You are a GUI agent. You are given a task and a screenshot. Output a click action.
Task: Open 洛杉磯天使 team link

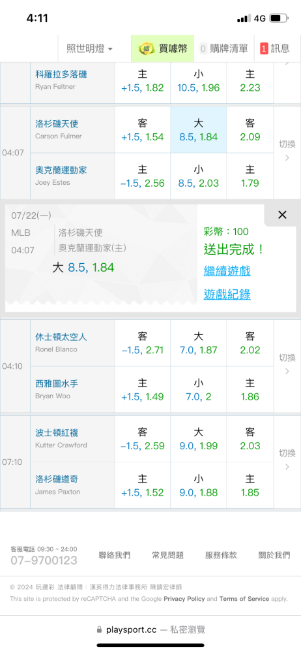[57, 123]
